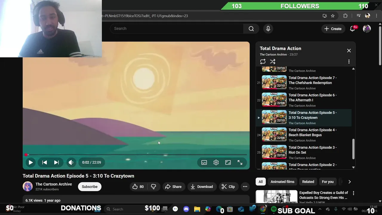Close the Total Drama Action playlist panel
The image size is (382, 215).
tap(349, 50)
